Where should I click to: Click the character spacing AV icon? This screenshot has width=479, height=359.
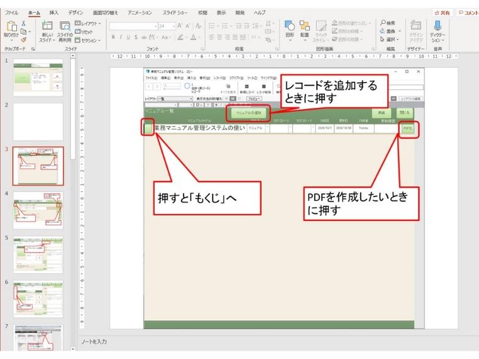pyautogui.click(x=152, y=37)
